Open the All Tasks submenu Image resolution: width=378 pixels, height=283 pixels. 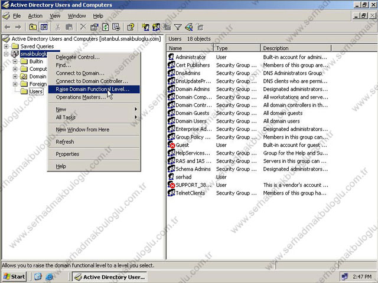94,117
